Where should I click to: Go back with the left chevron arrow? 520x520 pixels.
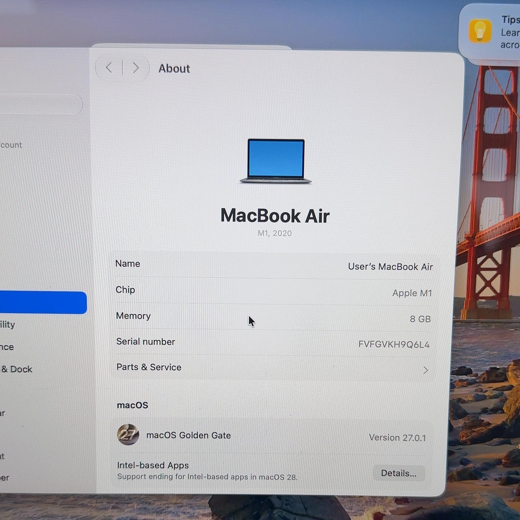coord(109,68)
